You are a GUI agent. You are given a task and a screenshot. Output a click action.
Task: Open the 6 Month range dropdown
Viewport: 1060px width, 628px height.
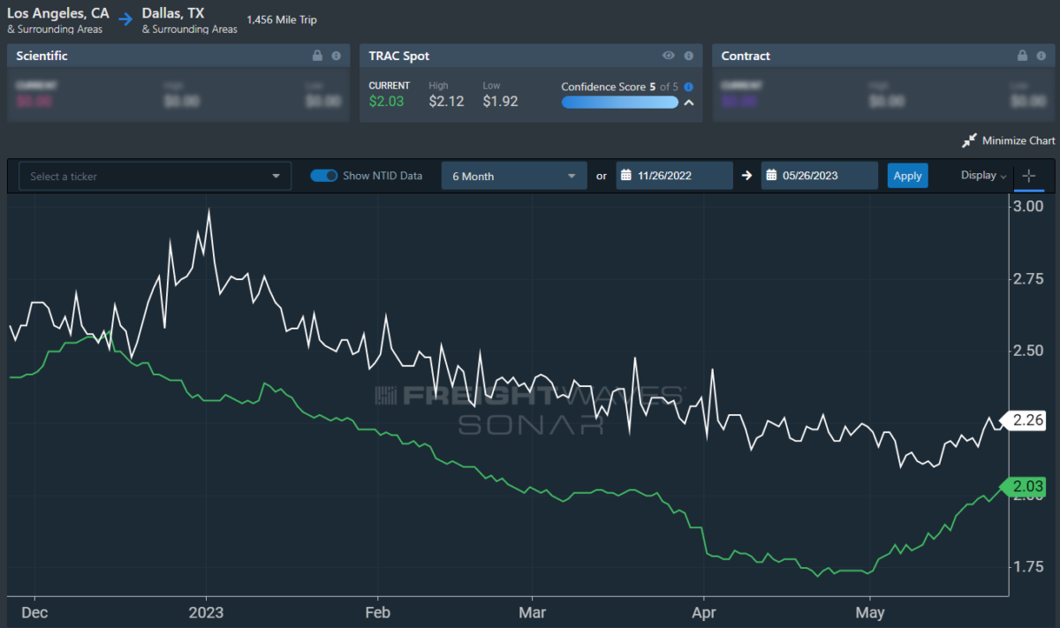tap(514, 176)
